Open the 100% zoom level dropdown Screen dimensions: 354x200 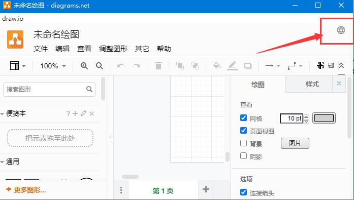coord(53,66)
